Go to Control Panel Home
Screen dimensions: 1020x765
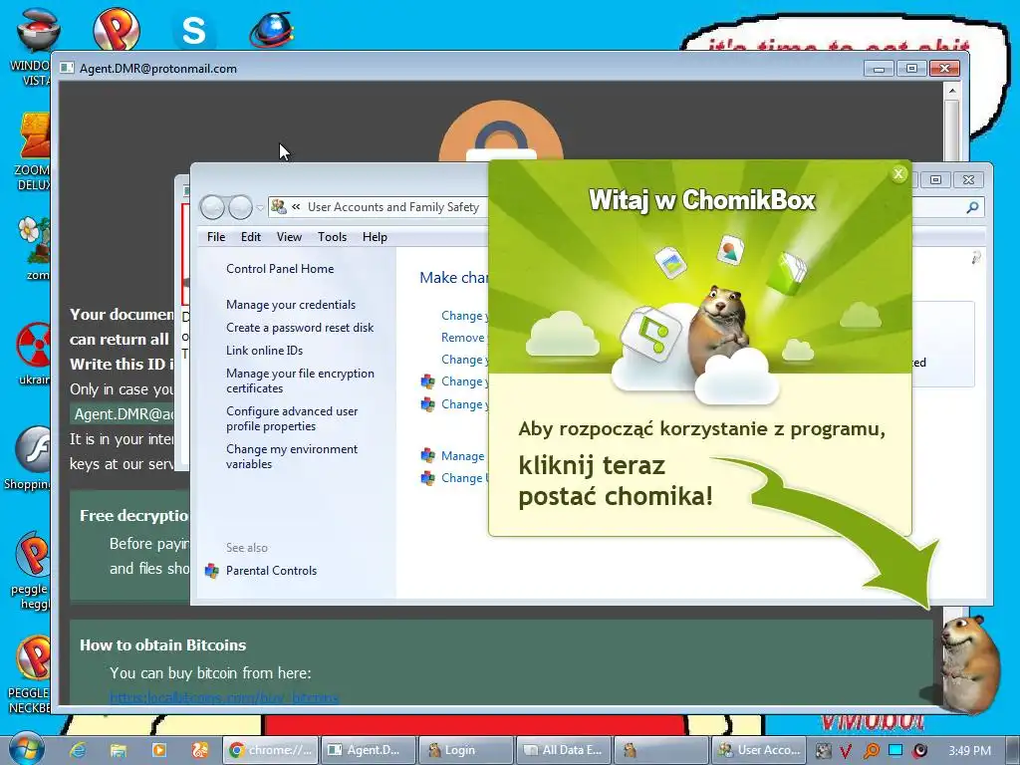click(x=280, y=269)
